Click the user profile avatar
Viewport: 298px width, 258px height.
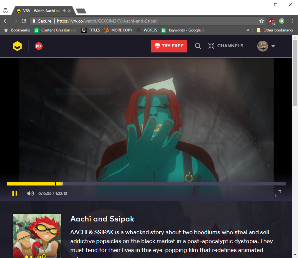263,46
